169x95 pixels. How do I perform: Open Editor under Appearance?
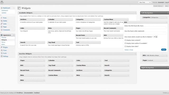click(x=3, y=44)
